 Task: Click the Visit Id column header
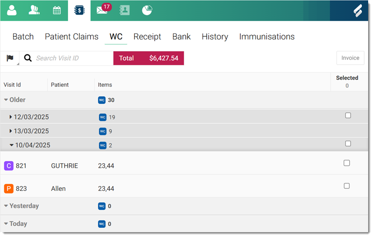click(12, 85)
